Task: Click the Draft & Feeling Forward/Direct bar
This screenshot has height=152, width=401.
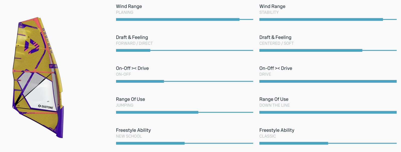Action: (184, 50)
